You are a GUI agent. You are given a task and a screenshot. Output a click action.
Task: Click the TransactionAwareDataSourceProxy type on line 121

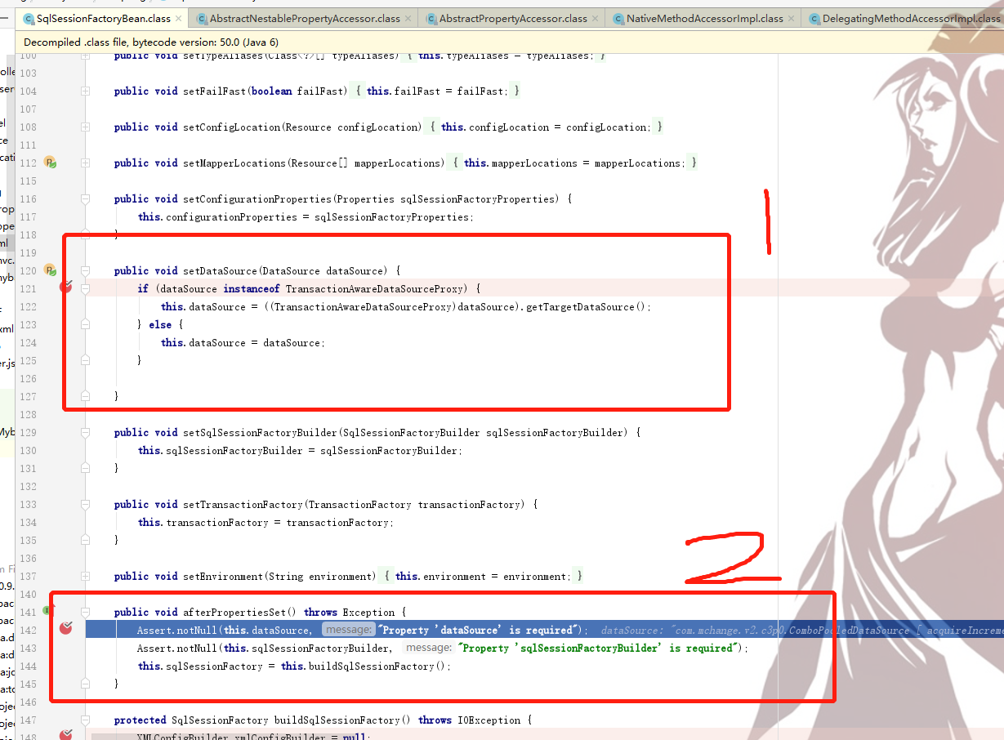click(x=374, y=288)
